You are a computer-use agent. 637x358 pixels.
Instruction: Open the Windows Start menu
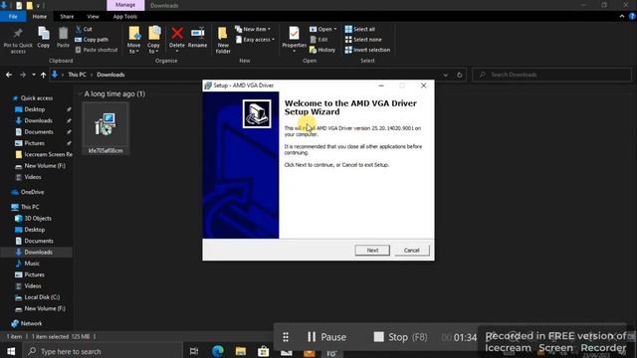(11, 351)
